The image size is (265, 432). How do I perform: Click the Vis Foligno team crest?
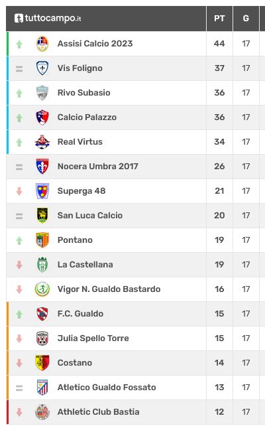point(42,68)
